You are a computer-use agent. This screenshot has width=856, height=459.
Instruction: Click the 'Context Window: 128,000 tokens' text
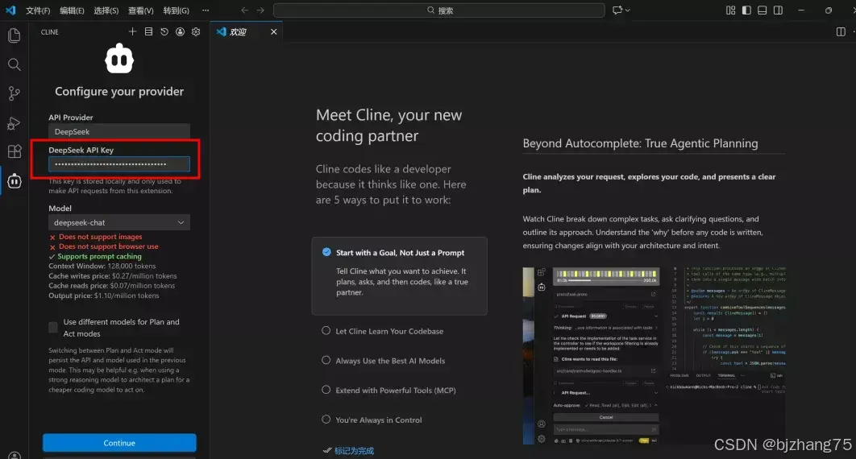[x=102, y=266]
